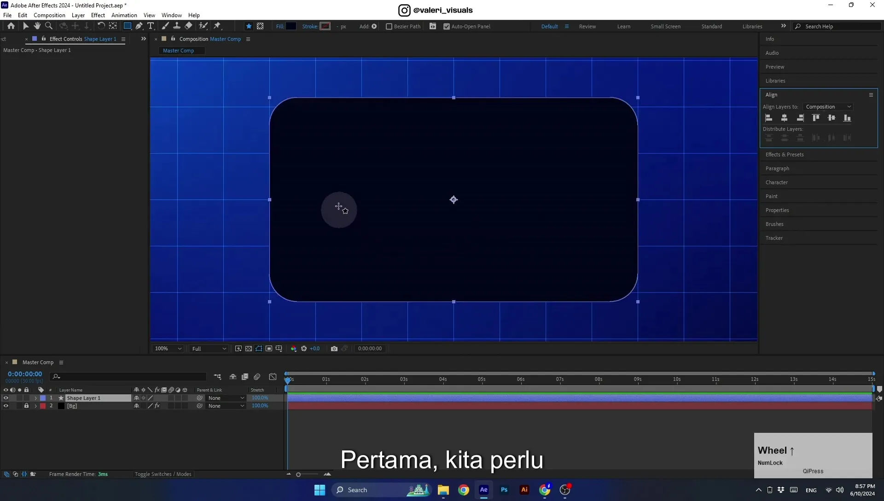This screenshot has width=884, height=501.
Task: Select the Puppet Pin tool
Action: point(217,26)
